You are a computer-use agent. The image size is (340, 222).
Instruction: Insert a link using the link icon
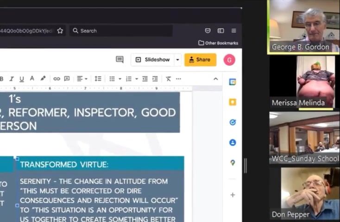(57, 79)
